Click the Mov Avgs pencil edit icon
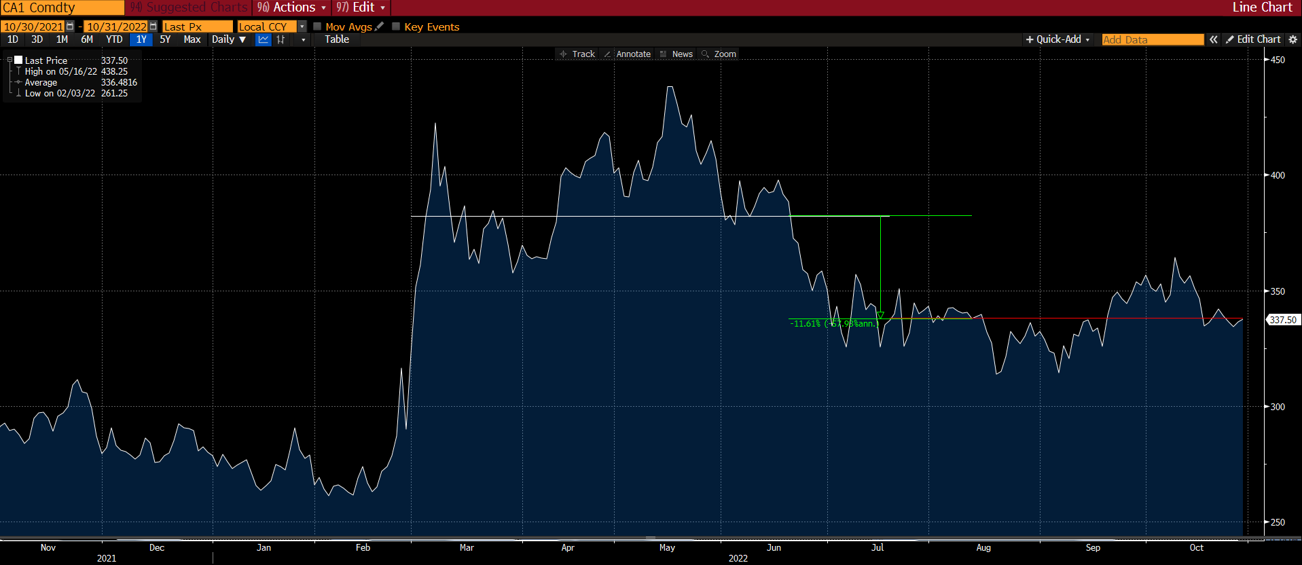Image resolution: width=1302 pixels, height=565 pixels. pos(379,26)
